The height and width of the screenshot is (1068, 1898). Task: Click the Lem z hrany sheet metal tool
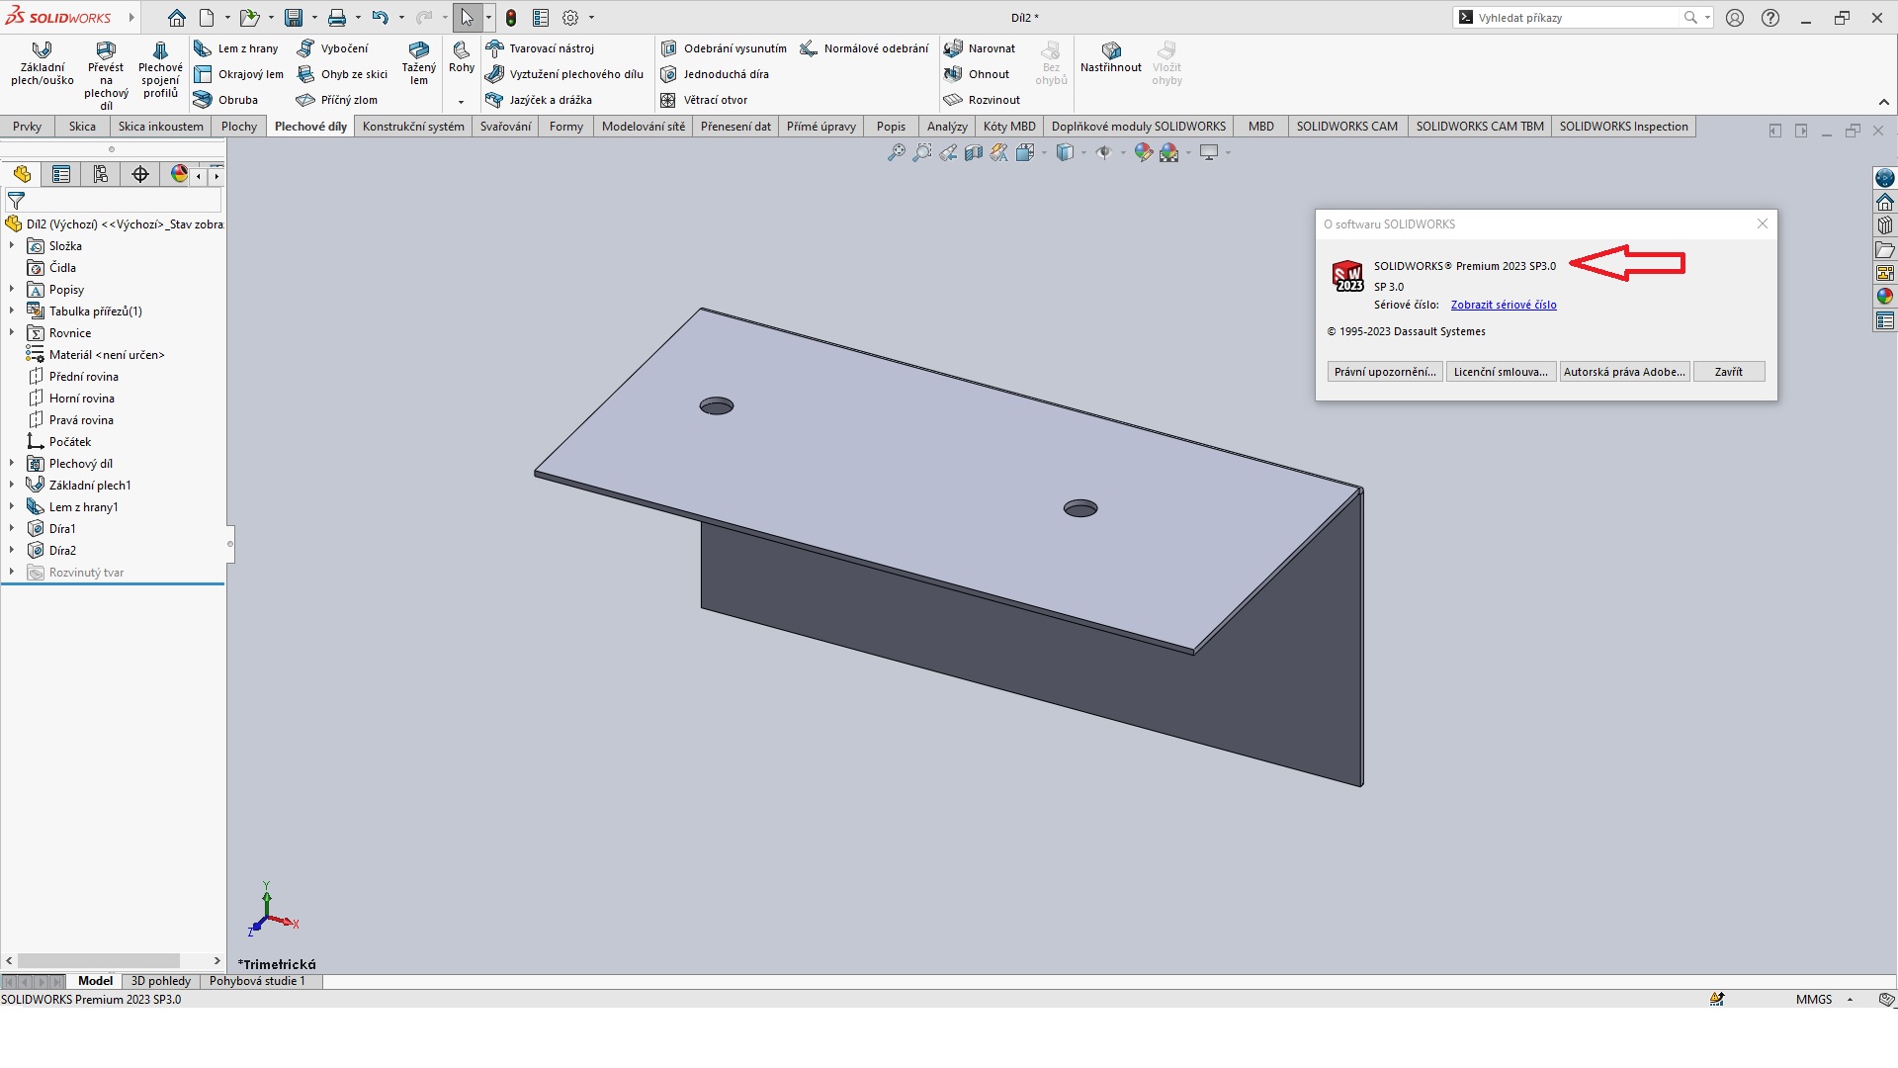click(x=238, y=48)
